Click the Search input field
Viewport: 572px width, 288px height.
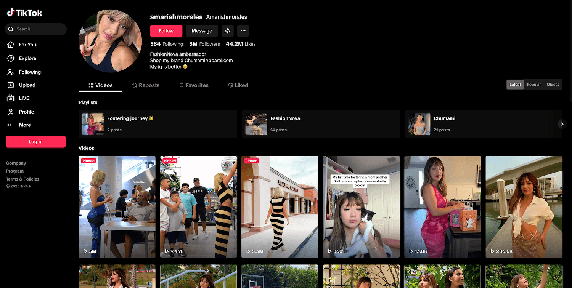[x=38, y=29]
